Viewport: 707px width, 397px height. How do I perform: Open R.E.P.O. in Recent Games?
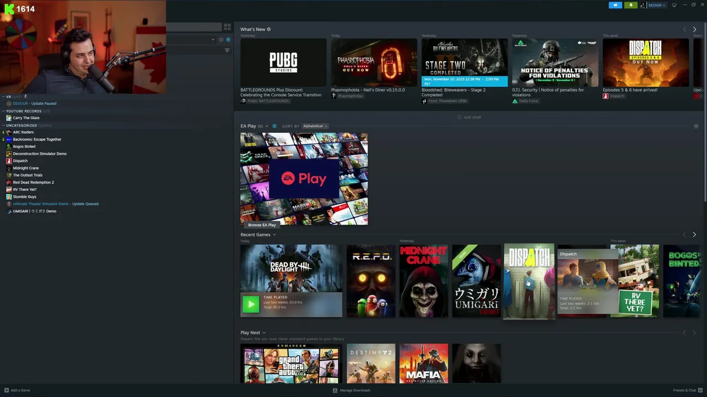coord(371,281)
